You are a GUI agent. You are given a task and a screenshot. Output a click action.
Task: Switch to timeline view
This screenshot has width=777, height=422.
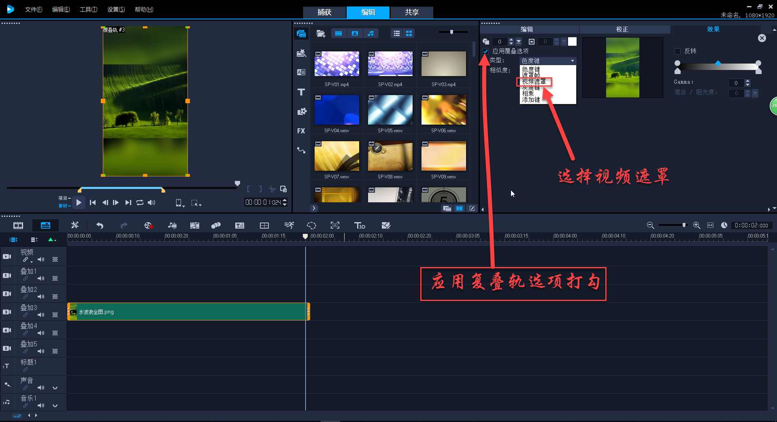coord(46,225)
